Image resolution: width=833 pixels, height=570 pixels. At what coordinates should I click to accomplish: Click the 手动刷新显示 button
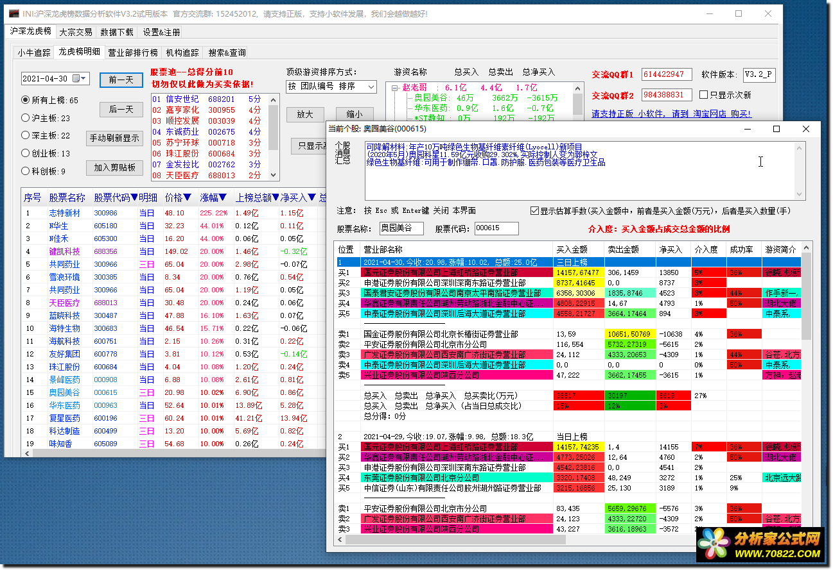[x=114, y=138]
